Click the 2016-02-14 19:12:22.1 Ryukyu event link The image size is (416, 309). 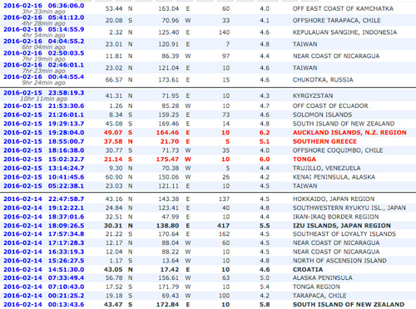coord(44,208)
